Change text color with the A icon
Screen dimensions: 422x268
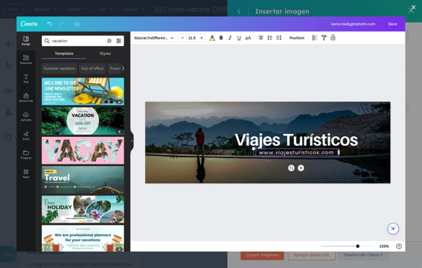pyautogui.click(x=212, y=38)
